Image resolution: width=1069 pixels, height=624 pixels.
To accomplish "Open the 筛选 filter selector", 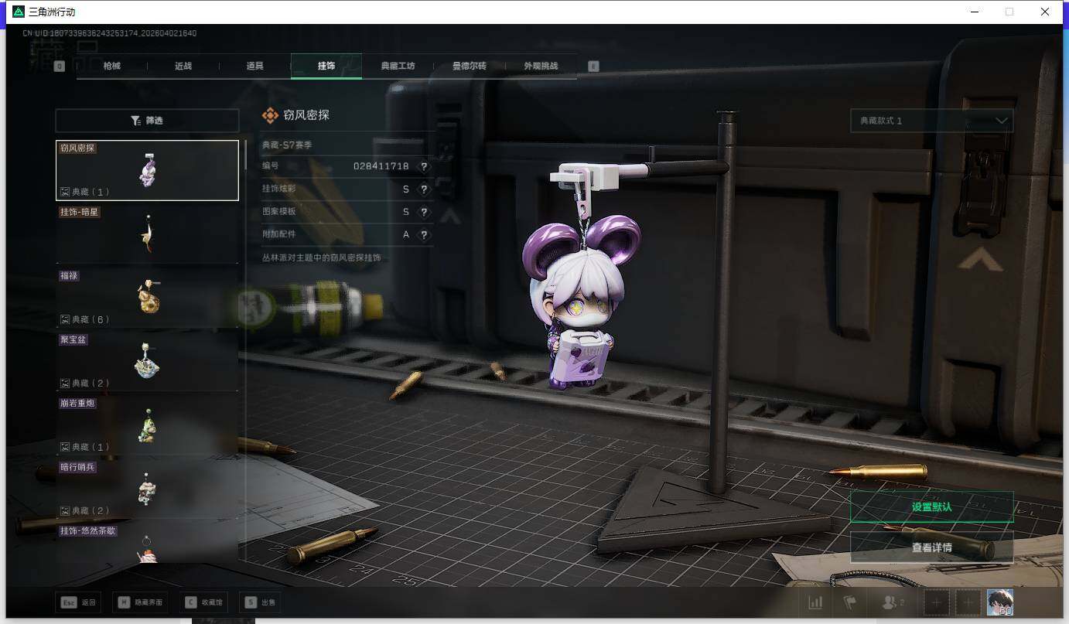I will (147, 121).
